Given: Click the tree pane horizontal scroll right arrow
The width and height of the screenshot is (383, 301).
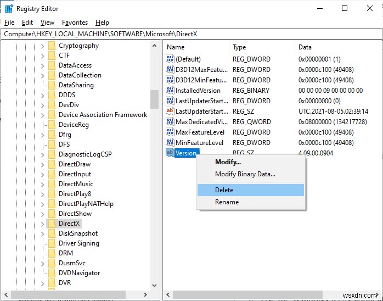Looking at the screenshot, I should pos(145,294).
